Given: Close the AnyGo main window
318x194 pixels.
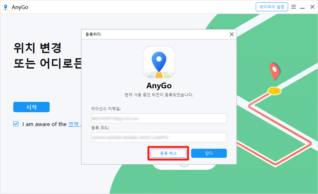Looking at the screenshot, I should click(x=312, y=7).
